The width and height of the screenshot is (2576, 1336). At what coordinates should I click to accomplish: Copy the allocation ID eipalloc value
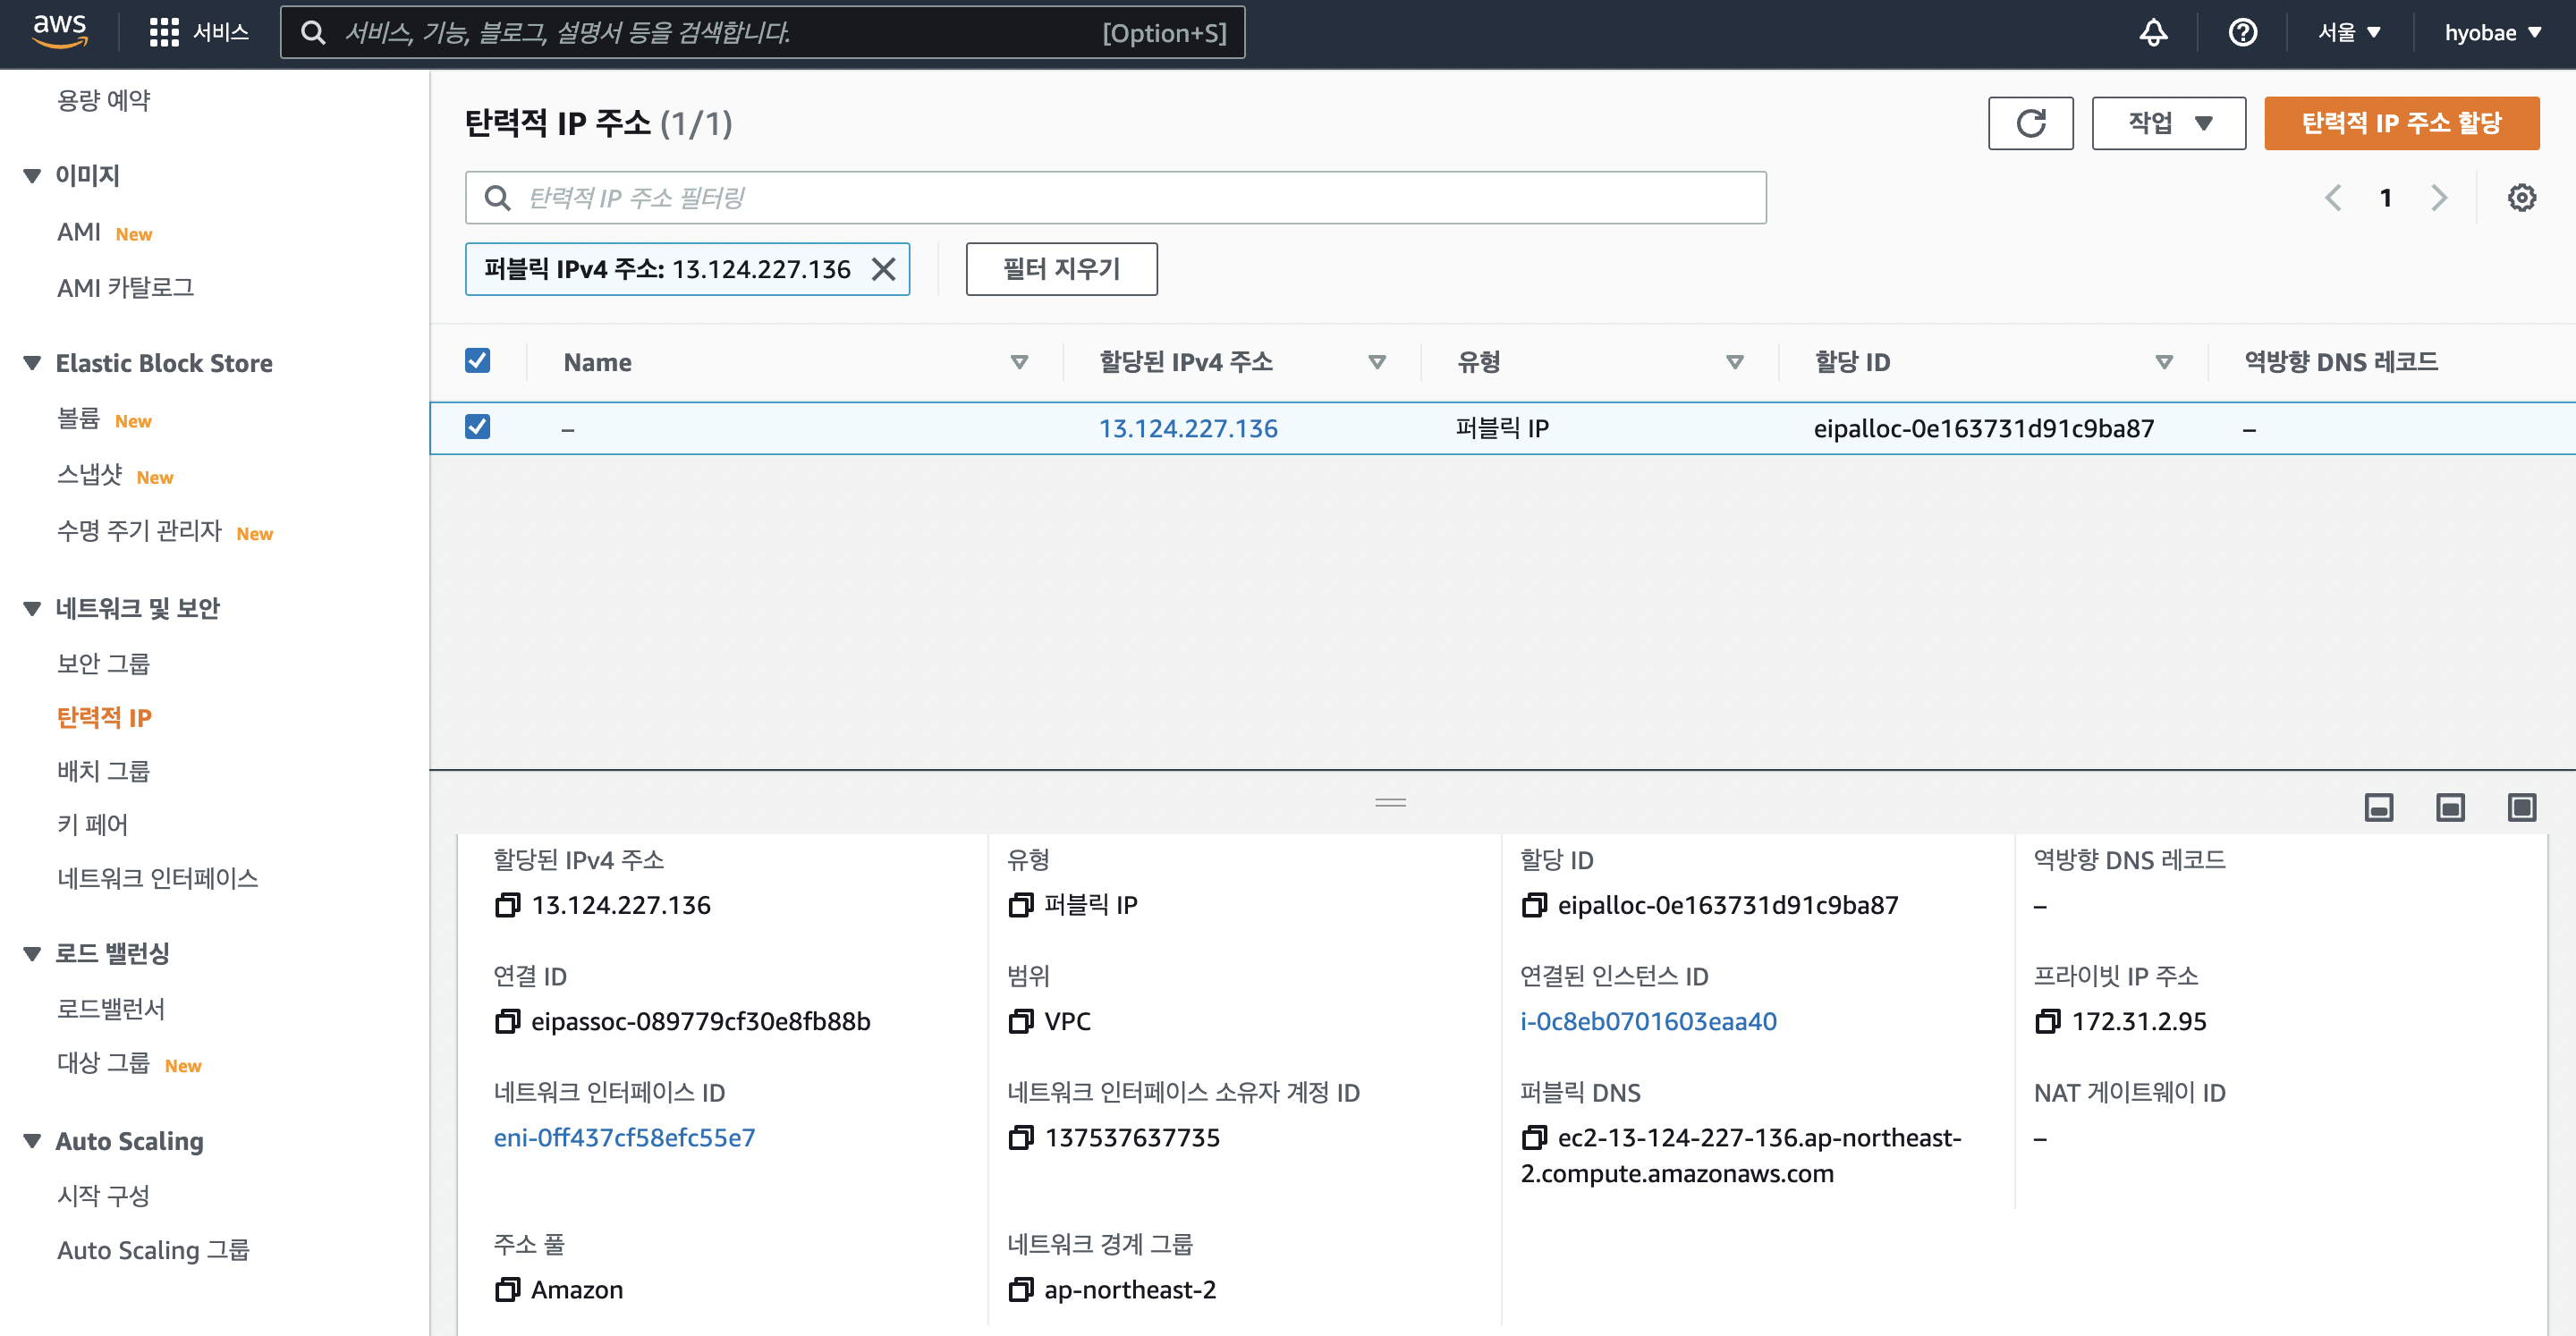1533,905
